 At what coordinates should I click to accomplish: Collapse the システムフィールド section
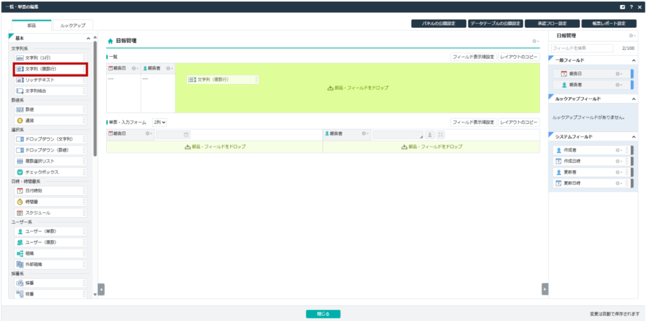(633, 136)
